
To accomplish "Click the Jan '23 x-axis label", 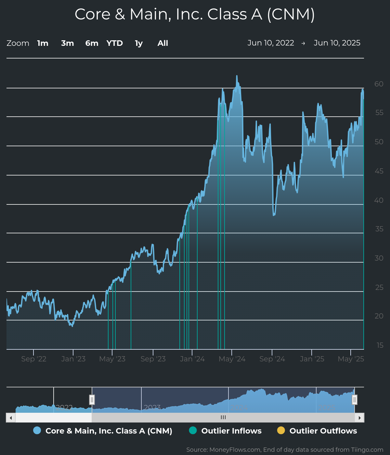I will [x=73, y=359].
